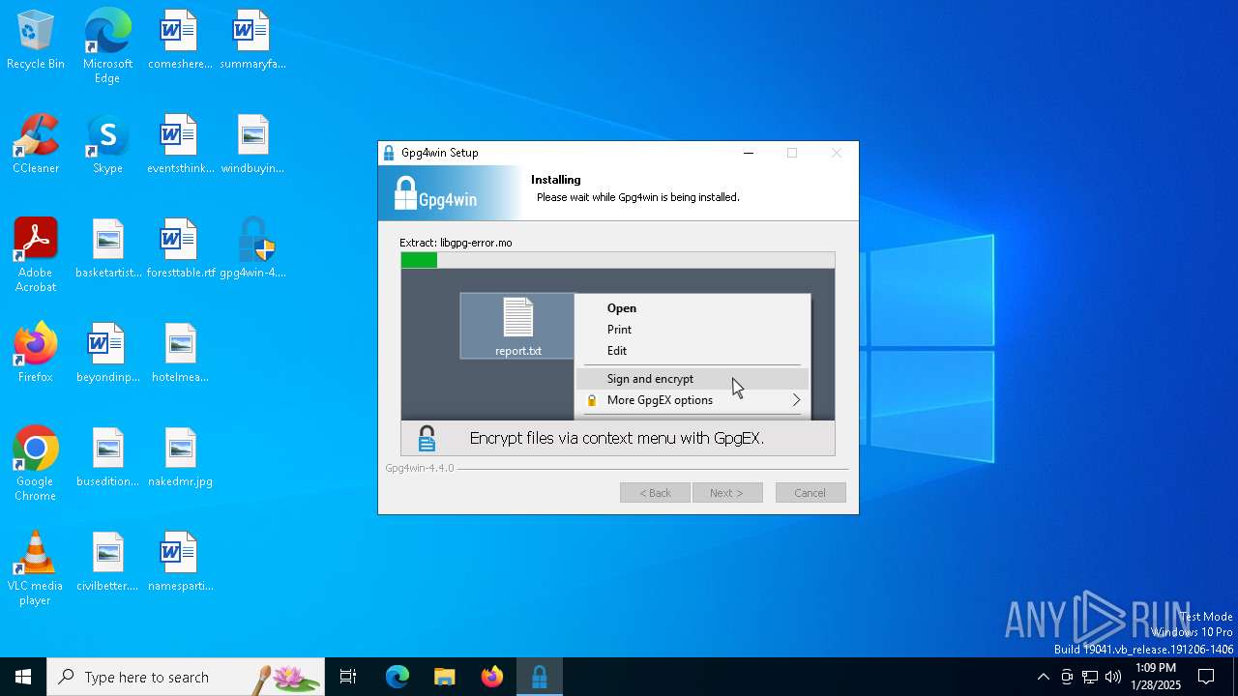
Task: Select the windbuyin image file icon
Action: 252,145
